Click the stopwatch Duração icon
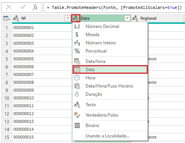This screenshot has height=143, width=185. coord(77,94)
